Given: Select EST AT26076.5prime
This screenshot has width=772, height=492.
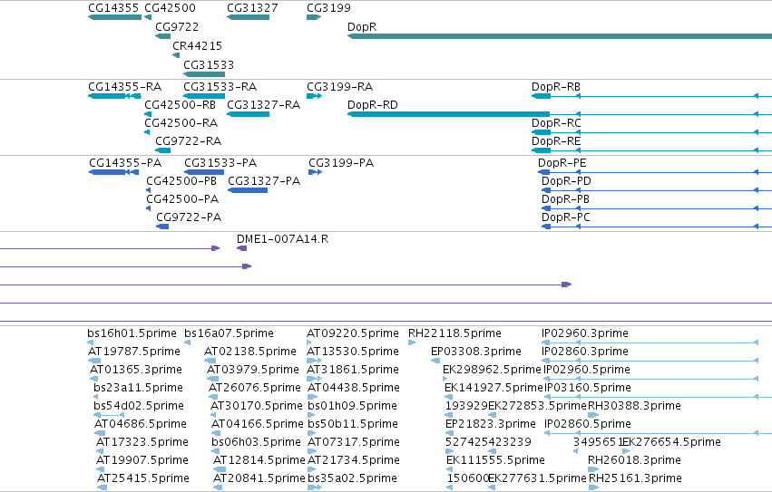Looking at the screenshot, I should coord(255,388).
